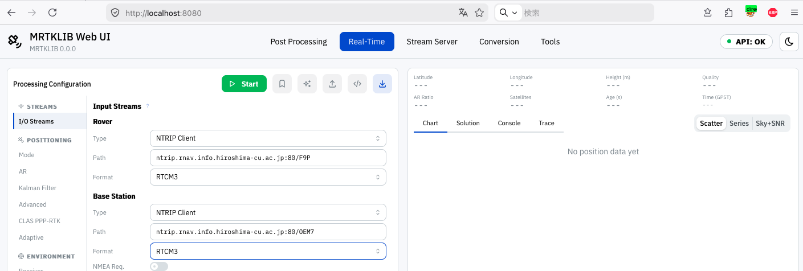
Task: Go back in the browser
Action: 11,13
